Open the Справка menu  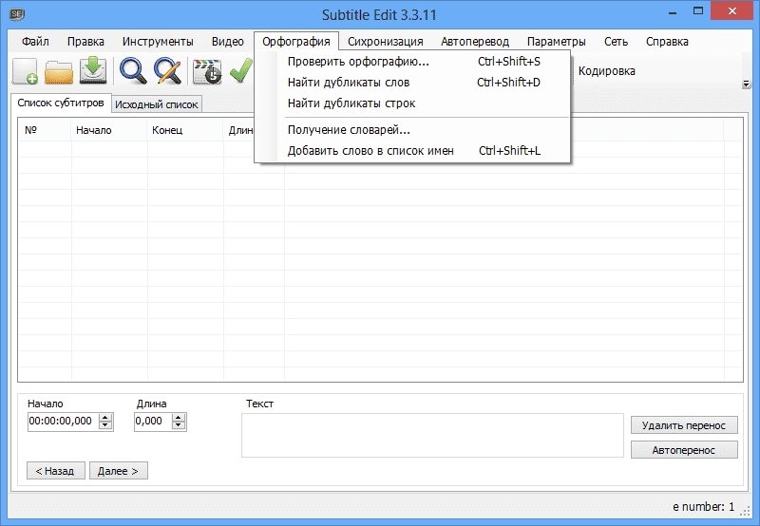click(667, 42)
